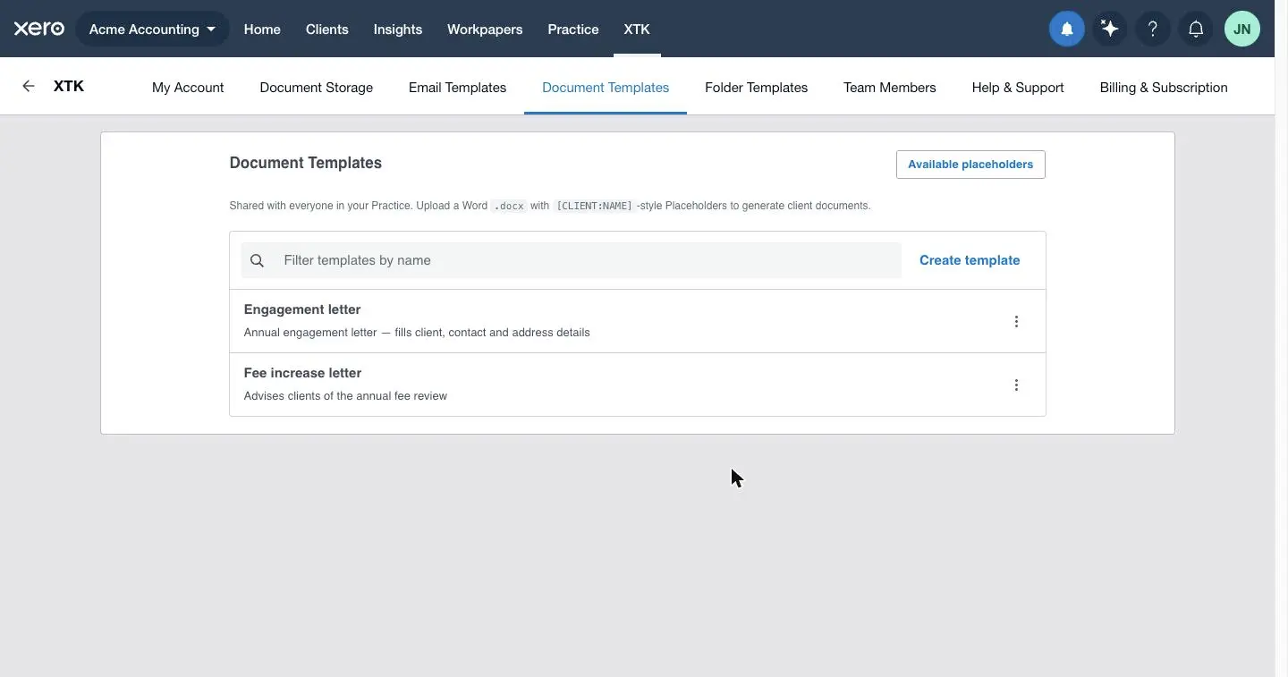Image resolution: width=1288 pixels, height=677 pixels.
Task: Click the Document Templates heading
Action: click(x=305, y=163)
